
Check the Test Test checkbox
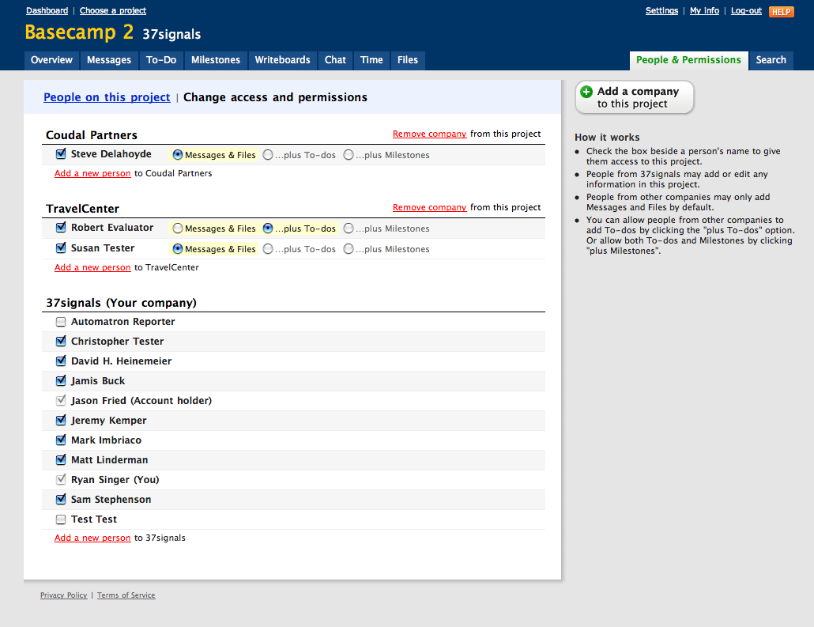pyautogui.click(x=61, y=519)
